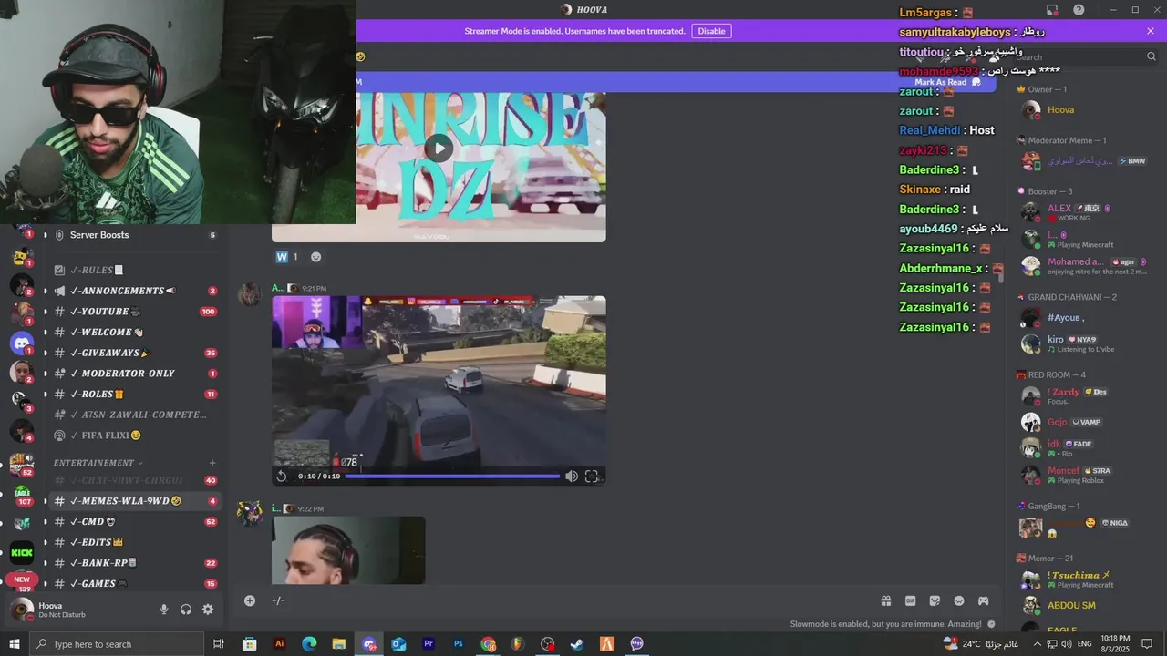This screenshot has width=1167, height=656.
Task: Open the CMD channel
Action: [x=134, y=522]
